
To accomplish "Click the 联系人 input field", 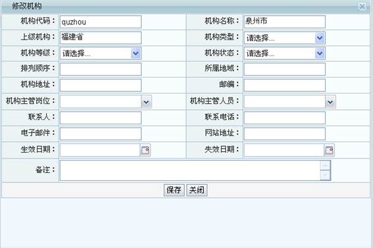I will click(x=101, y=118).
